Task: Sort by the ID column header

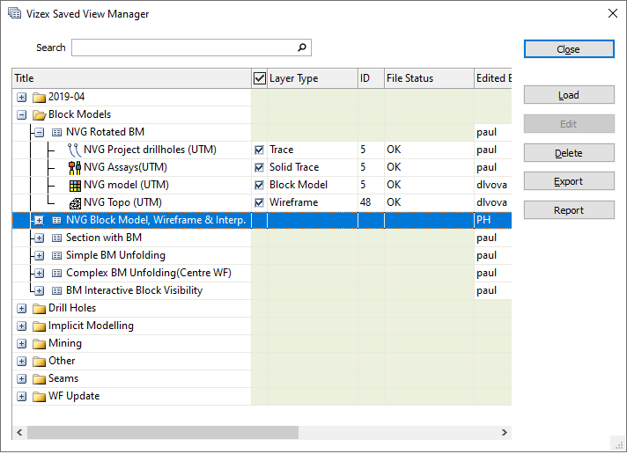Action: [x=371, y=78]
